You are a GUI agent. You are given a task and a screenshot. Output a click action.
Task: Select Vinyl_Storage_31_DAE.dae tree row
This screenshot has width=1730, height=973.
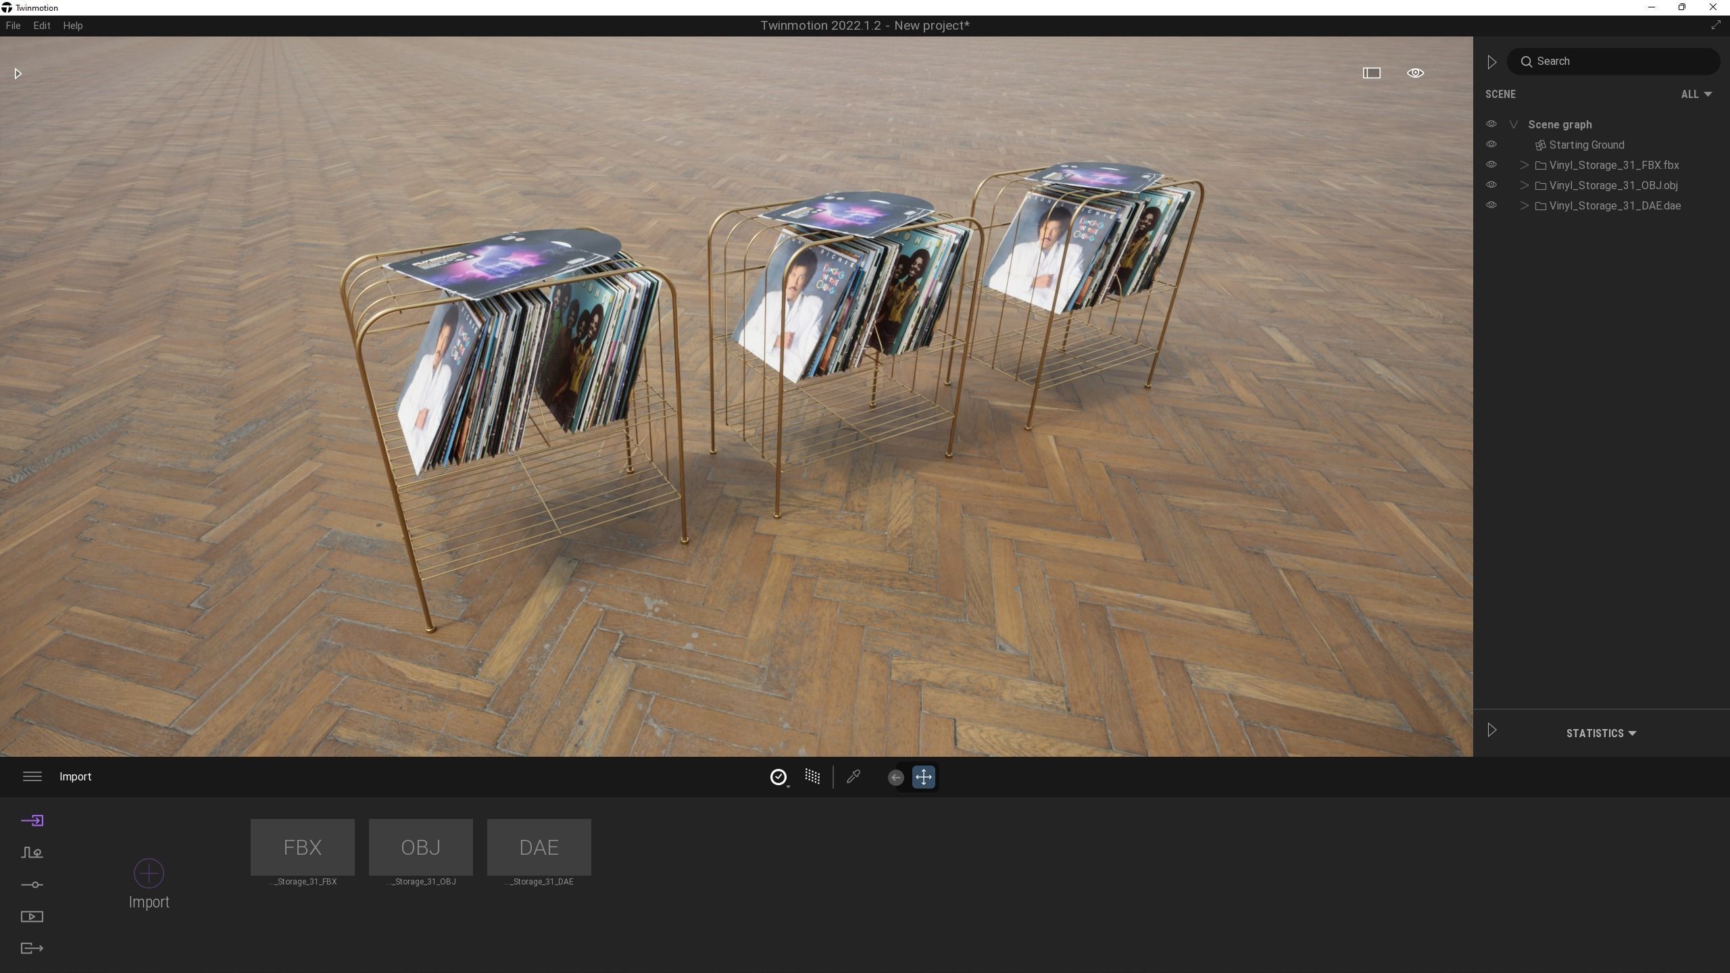1602,206
